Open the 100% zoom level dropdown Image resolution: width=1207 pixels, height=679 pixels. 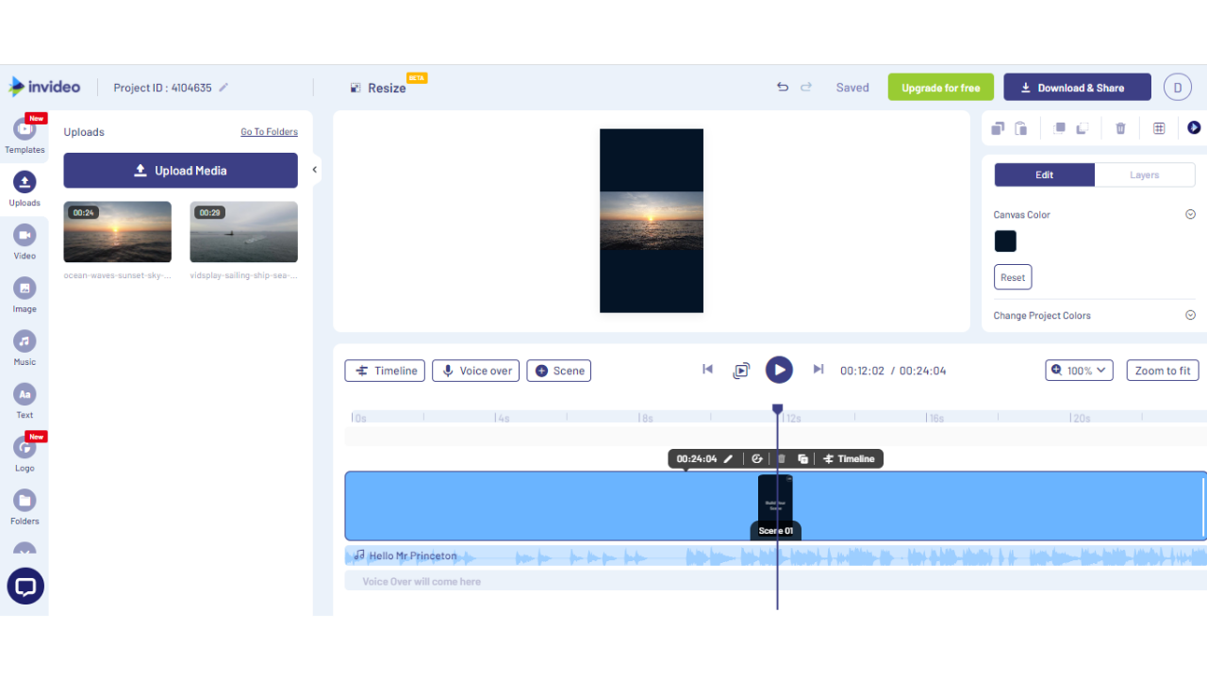[x=1079, y=371]
